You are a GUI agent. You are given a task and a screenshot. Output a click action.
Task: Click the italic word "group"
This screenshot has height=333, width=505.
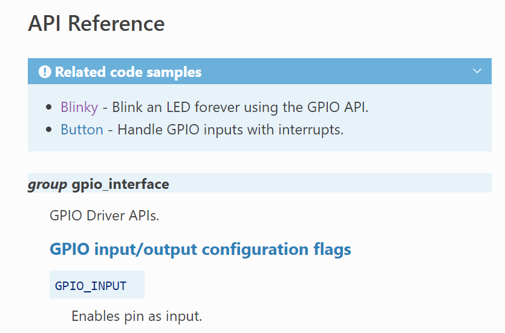(47, 184)
